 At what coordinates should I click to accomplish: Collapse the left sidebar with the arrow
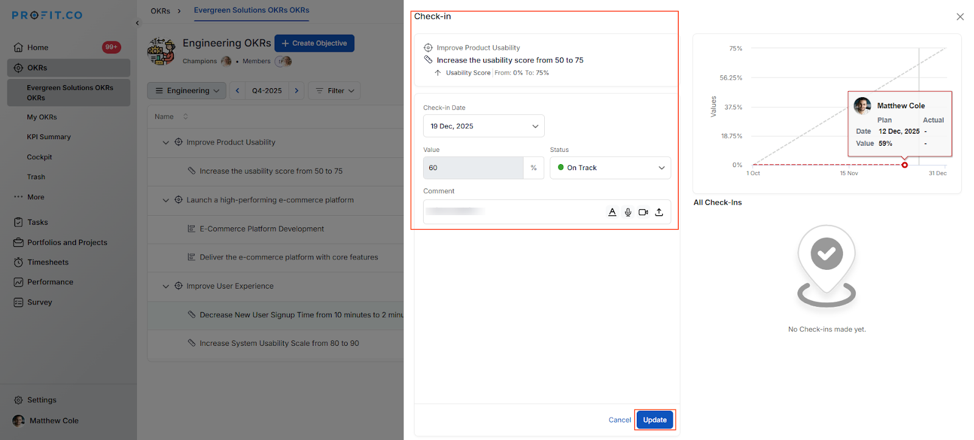click(138, 23)
